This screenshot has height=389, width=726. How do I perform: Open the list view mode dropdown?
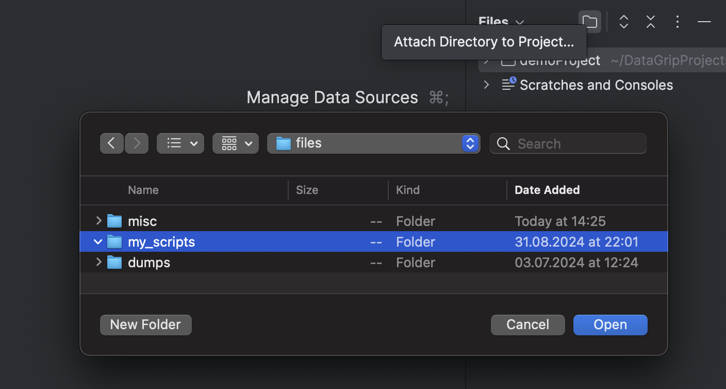click(x=180, y=143)
